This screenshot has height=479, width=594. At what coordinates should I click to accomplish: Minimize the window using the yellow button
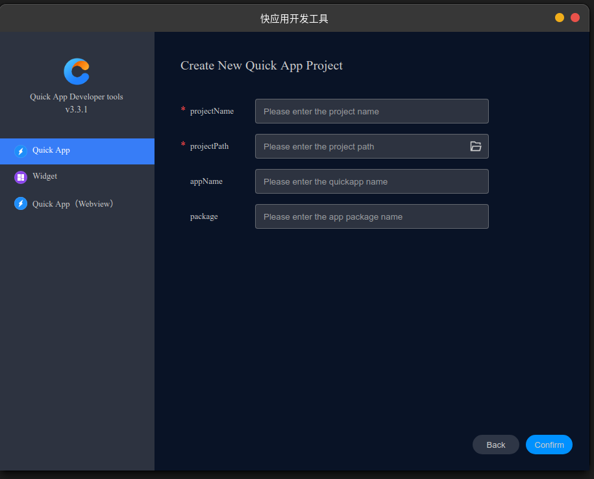pos(560,18)
